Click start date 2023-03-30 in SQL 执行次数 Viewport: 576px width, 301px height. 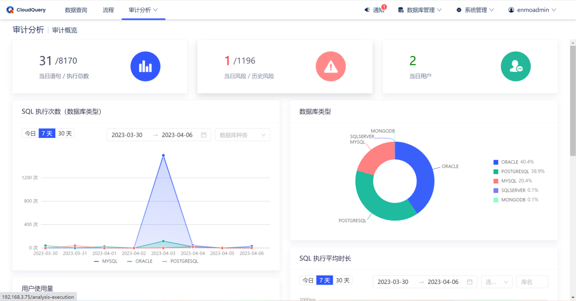pyautogui.click(x=127, y=135)
